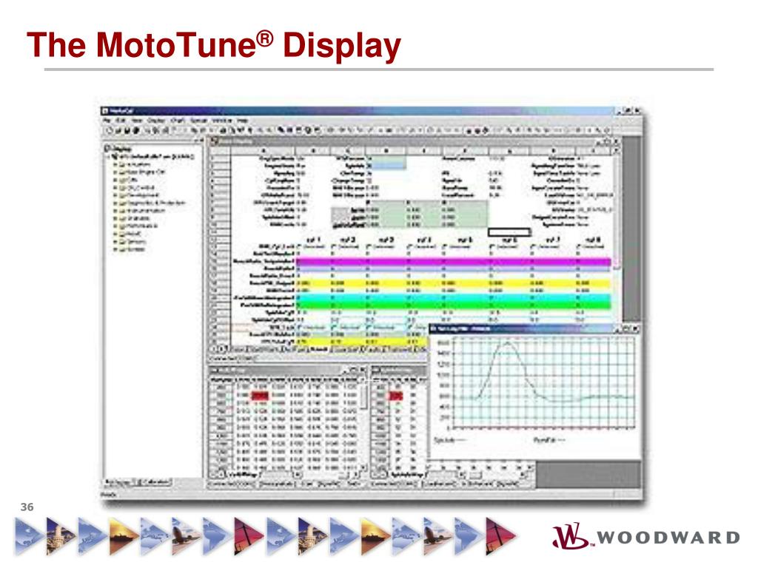This screenshot has width=758, height=568.
Task: Click the spreadsheet's vertical scrollbar
Action: pos(616,234)
